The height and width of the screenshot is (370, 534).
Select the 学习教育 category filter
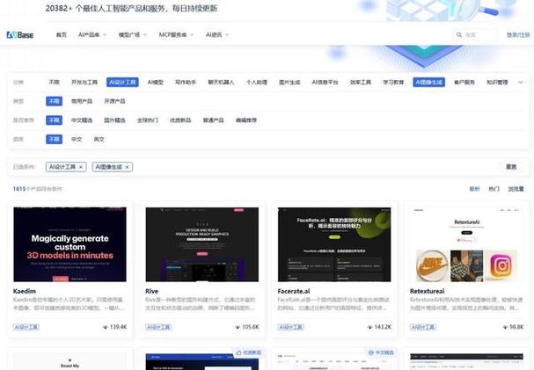point(393,83)
